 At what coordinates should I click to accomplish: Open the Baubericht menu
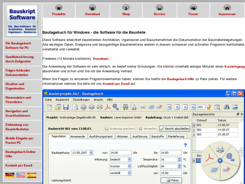point(62,100)
